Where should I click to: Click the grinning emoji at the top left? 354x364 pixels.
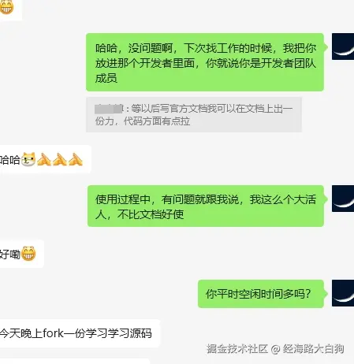6,7
